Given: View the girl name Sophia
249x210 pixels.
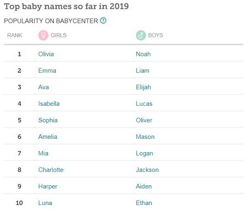Looking at the screenshot, I should 48,120.
